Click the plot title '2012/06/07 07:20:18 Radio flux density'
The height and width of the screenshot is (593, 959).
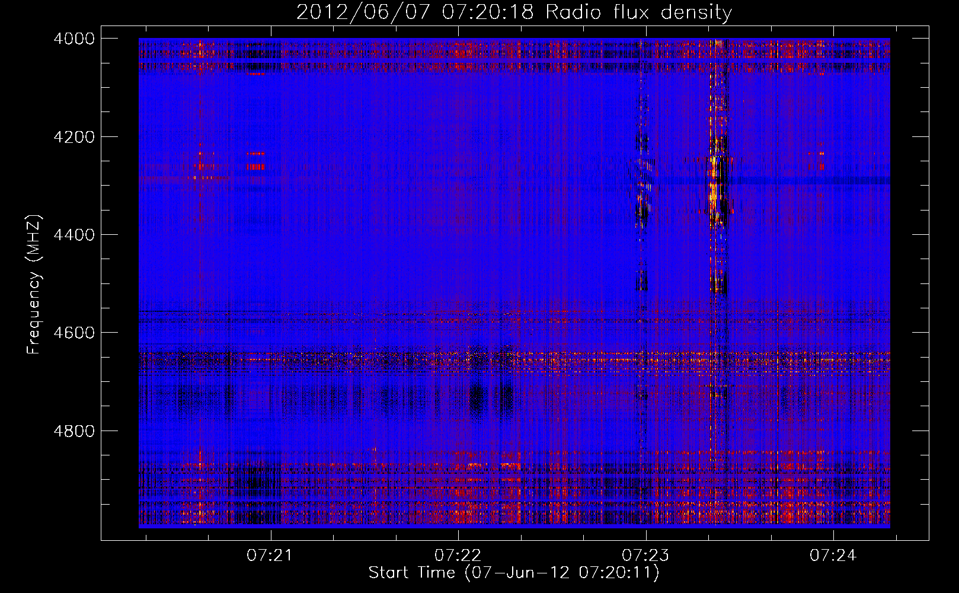tap(514, 12)
